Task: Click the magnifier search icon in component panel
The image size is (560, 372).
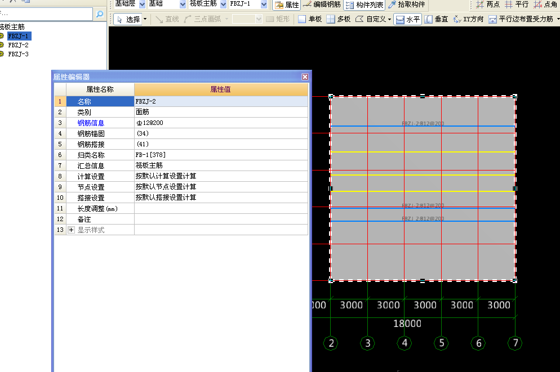Action: pos(100,14)
